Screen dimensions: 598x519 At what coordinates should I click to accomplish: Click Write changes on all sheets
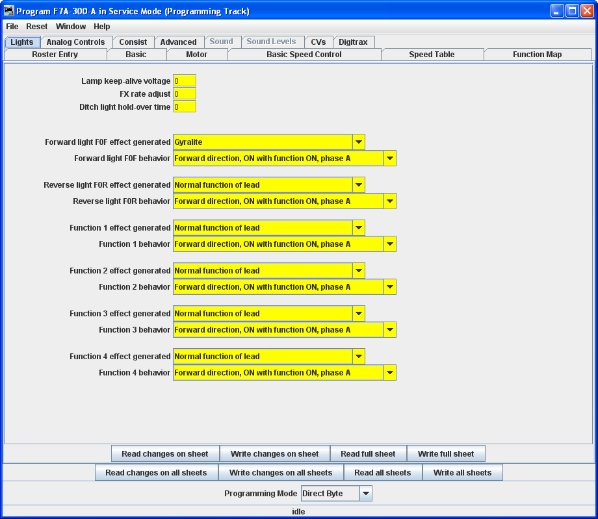(x=281, y=473)
